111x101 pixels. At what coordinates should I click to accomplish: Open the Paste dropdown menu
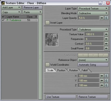(x=32, y=12)
